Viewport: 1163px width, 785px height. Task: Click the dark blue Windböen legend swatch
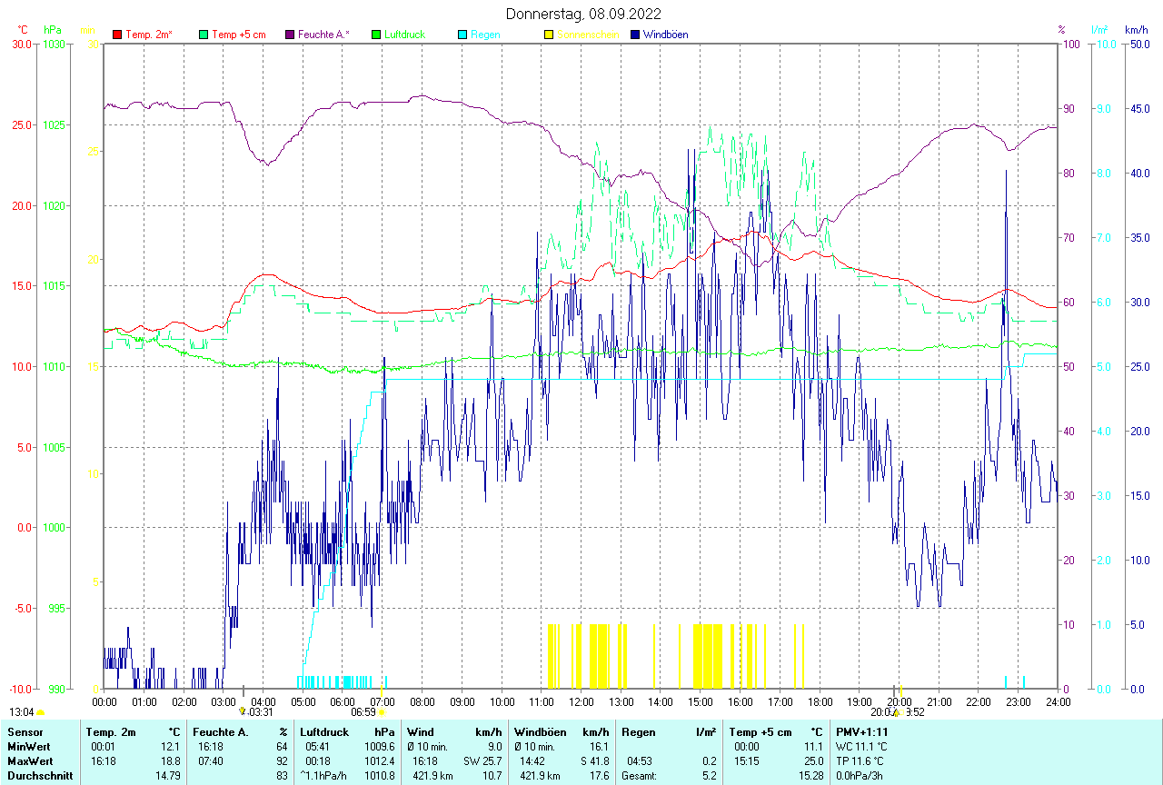(x=635, y=35)
